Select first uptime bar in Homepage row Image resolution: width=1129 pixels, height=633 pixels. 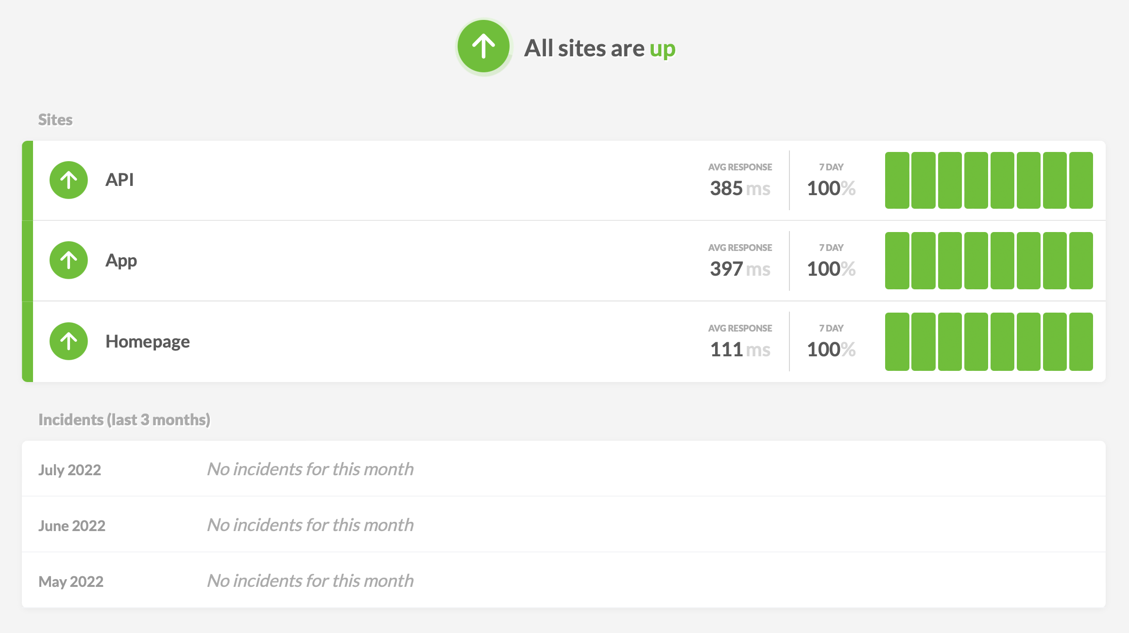tap(897, 341)
